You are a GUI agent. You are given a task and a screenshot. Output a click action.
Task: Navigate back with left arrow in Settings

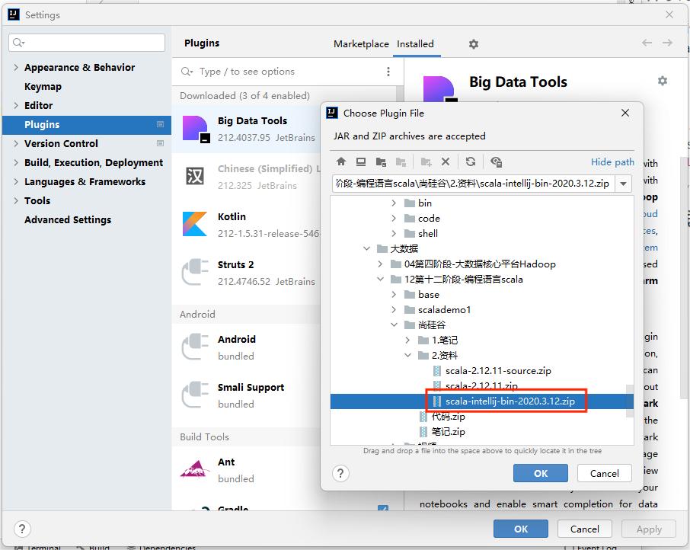coord(647,43)
